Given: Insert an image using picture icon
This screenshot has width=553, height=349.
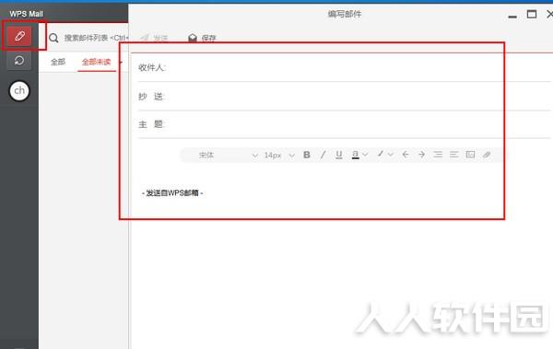Looking at the screenshot, I should 470,155.
